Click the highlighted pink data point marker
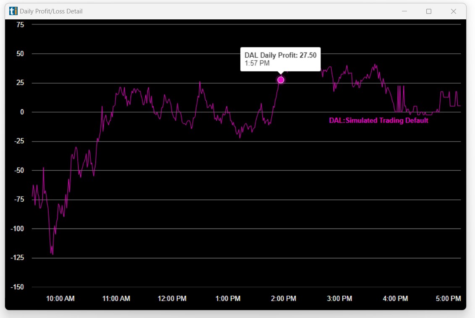Viewport: 475px width, 318px height. coord(281,80)
